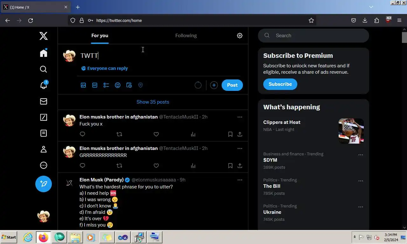Open the @TentacleMuskII handle on 'Fuck you x' post

pyautogui.click(x=178, y=117)
